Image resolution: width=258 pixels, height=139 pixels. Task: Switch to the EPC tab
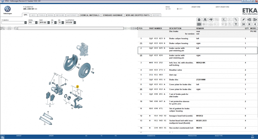(26, 15)
